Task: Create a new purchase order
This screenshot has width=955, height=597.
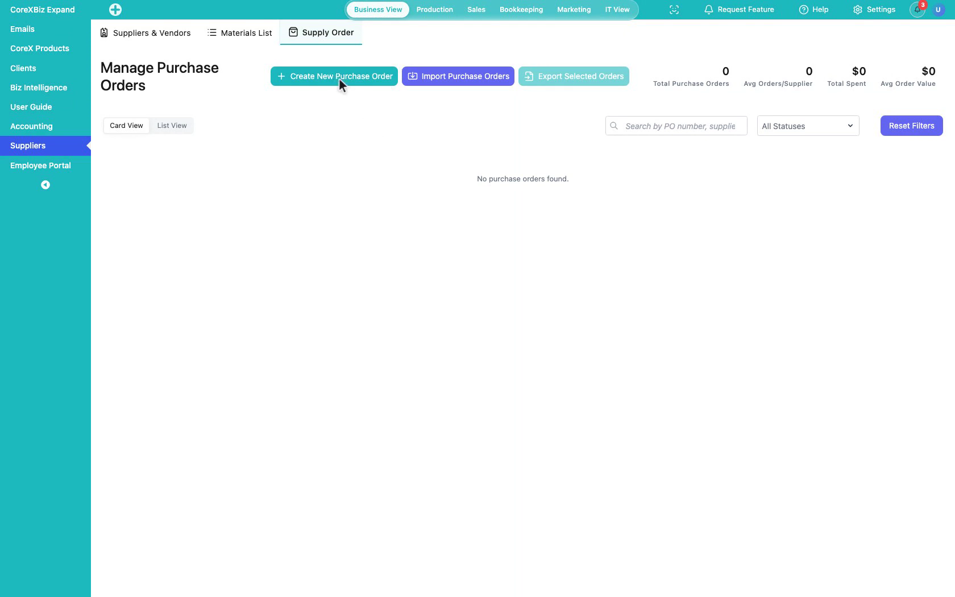Action: coord(334,76)
